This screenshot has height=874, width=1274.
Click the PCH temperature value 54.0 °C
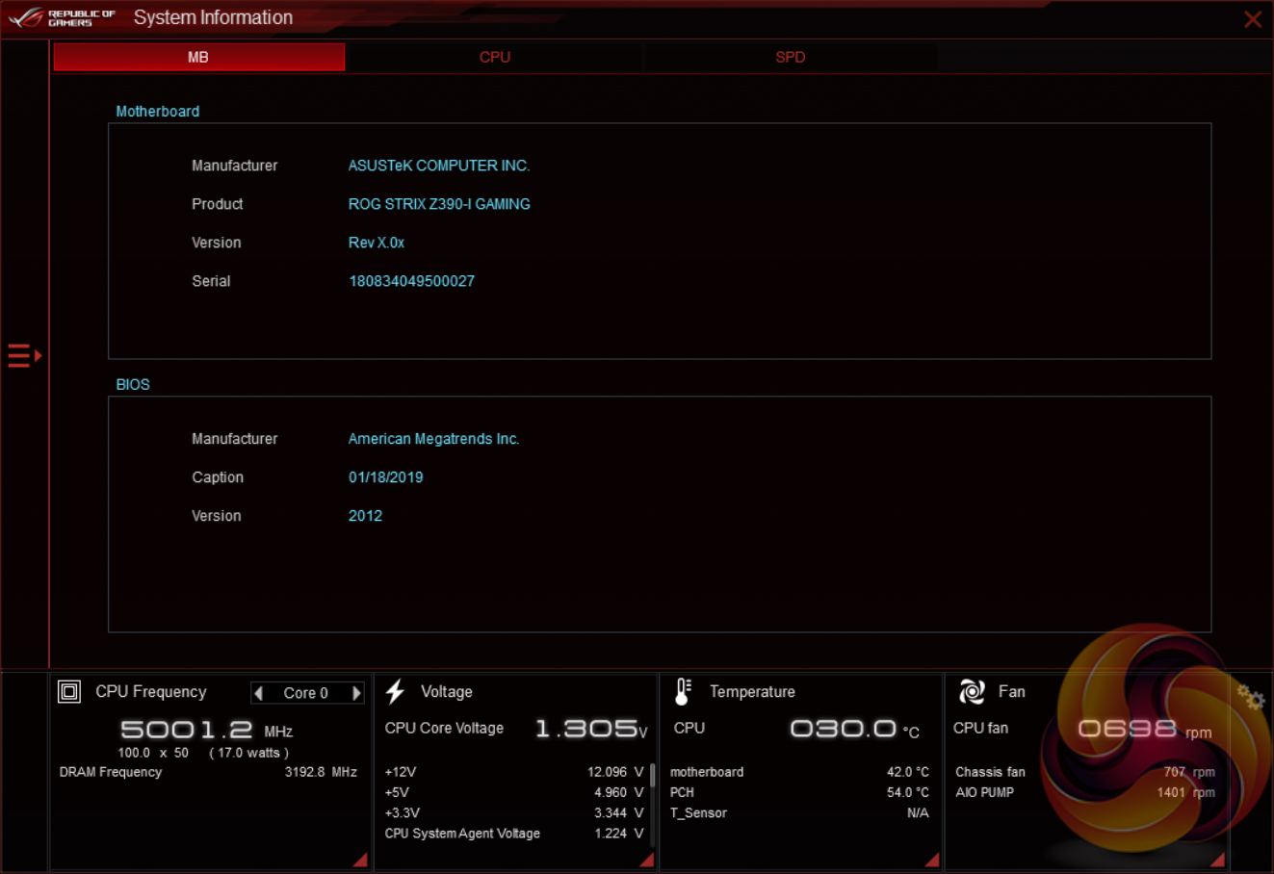(x=908, y=792)
